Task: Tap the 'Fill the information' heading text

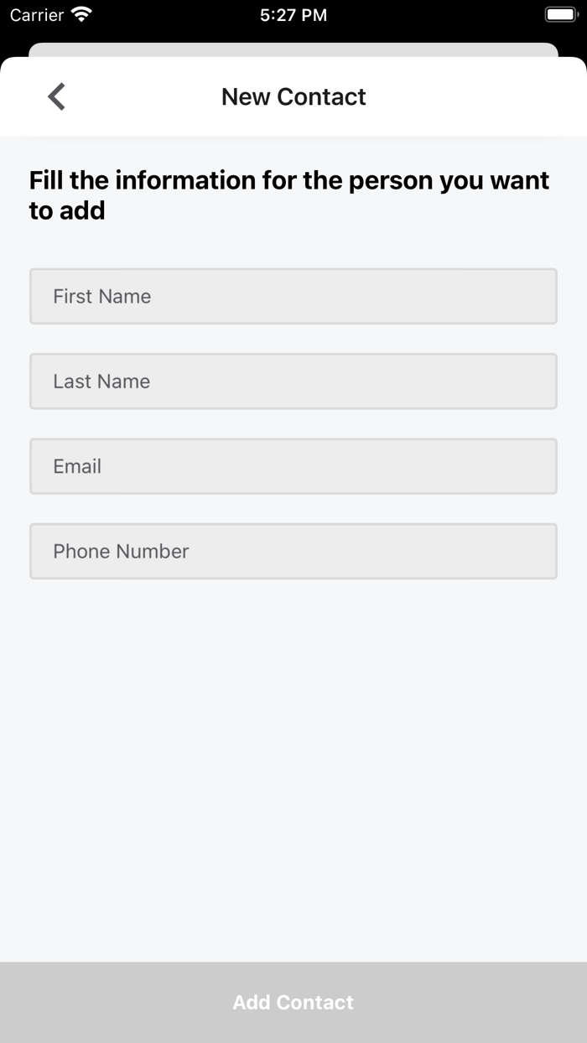Action: (289, 180)
